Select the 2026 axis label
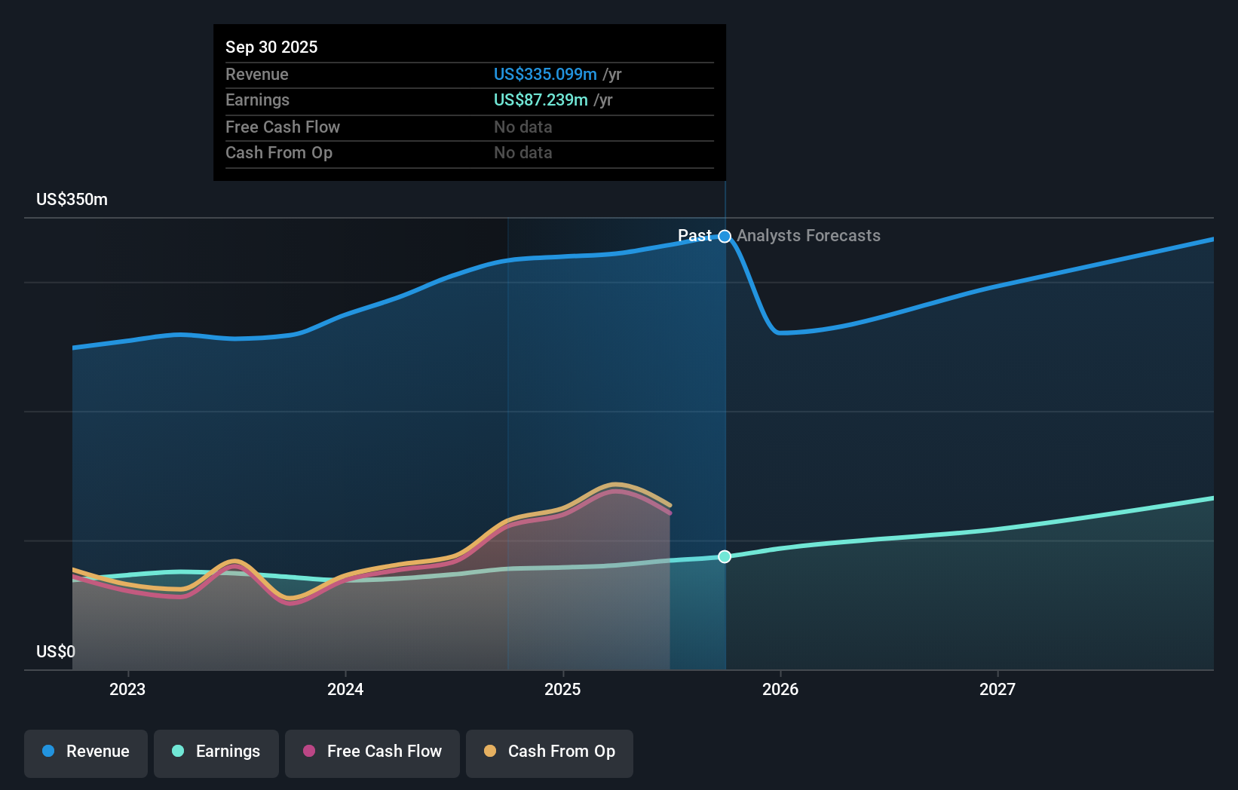This screenshot has height=790, width=1238. (x=781, y=689)
